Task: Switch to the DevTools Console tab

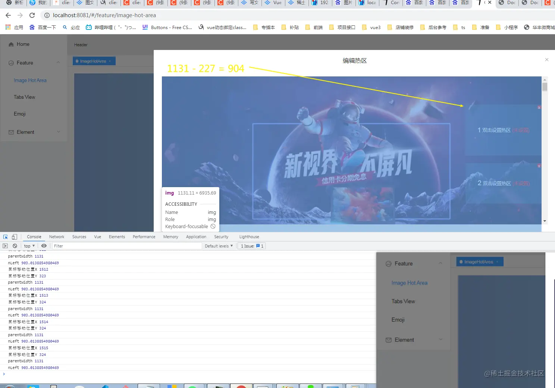Action: click(34, 237)
